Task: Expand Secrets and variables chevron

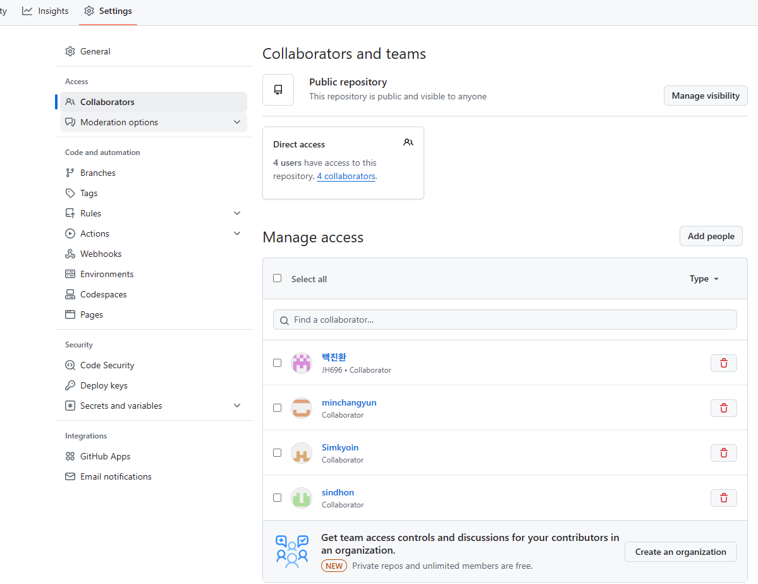Action: pyautogui.click(x=237, y=406)
